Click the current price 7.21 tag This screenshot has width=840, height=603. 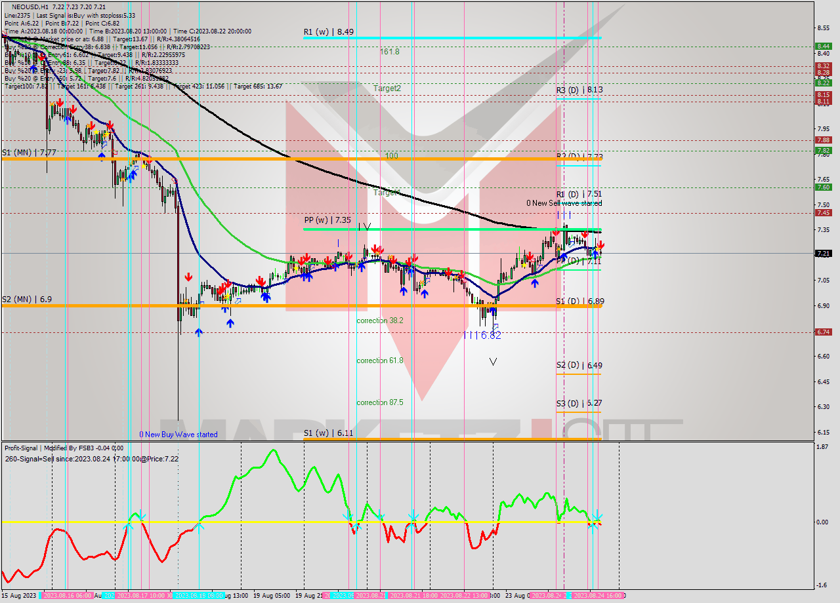tap(823, 253)
